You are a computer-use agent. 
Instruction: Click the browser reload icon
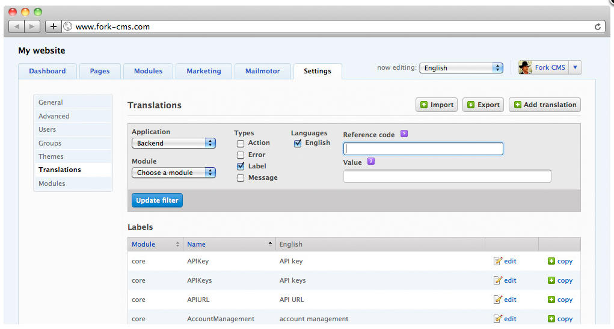(598, 26)
